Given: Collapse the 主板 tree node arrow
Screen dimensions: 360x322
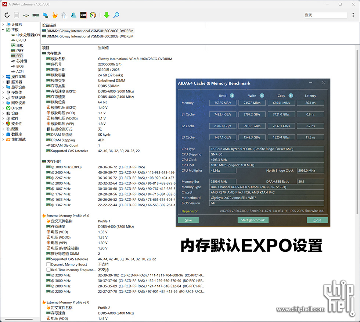Looking at the screenshot, I should pos(3,30).
